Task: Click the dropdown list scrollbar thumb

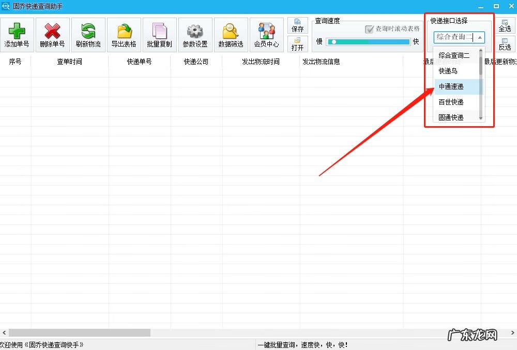Action: [481, 65]
